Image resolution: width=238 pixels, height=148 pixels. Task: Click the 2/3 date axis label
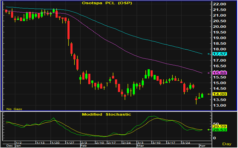84,143
